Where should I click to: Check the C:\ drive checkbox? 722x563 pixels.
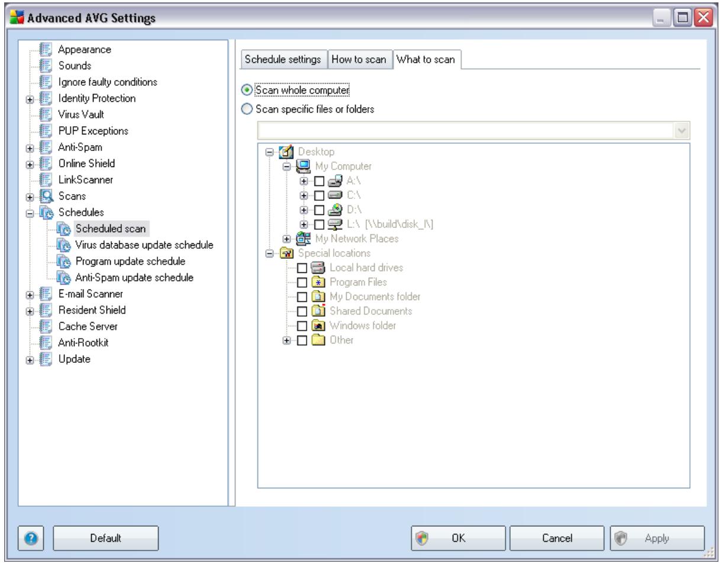point(320,195)
